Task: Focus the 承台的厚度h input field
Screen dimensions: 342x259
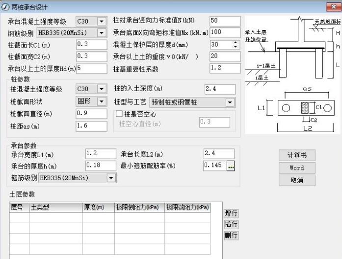Action: click(x=101, y=165)
